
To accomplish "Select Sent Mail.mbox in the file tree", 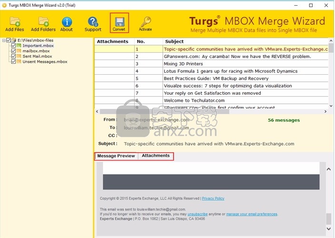I will click(x=38, y=56).
